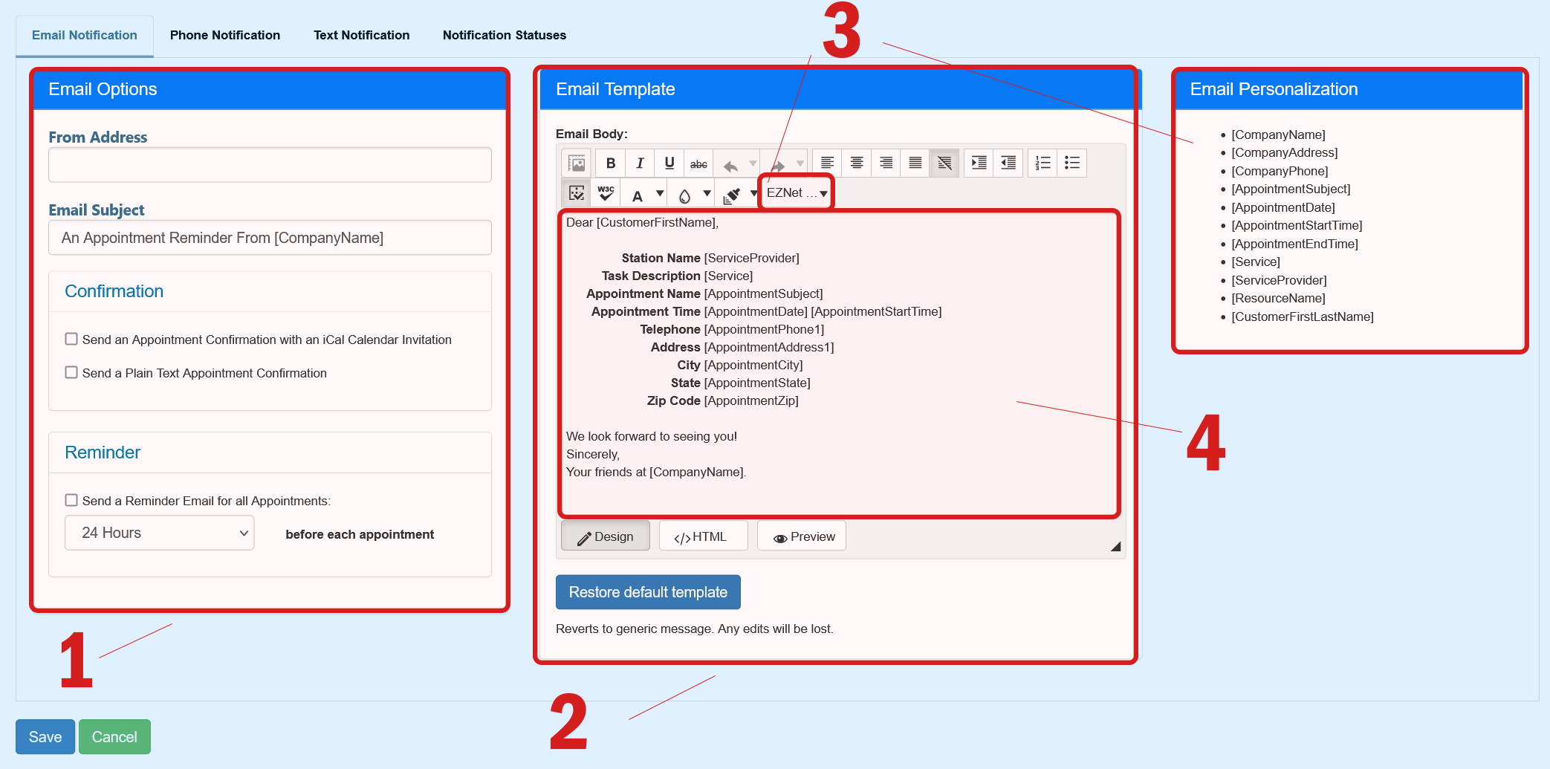This screenshot has width=1550, height=769.
Task: Enable sending an iCal appointment confirmation
Action: [71, 339]
